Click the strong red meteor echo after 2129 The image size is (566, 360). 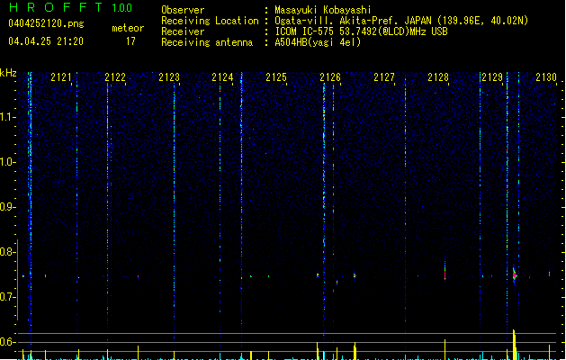(x=515, y=275)
